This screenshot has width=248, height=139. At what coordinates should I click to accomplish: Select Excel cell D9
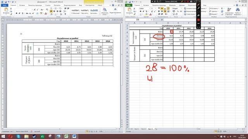[x=168, y=52]
